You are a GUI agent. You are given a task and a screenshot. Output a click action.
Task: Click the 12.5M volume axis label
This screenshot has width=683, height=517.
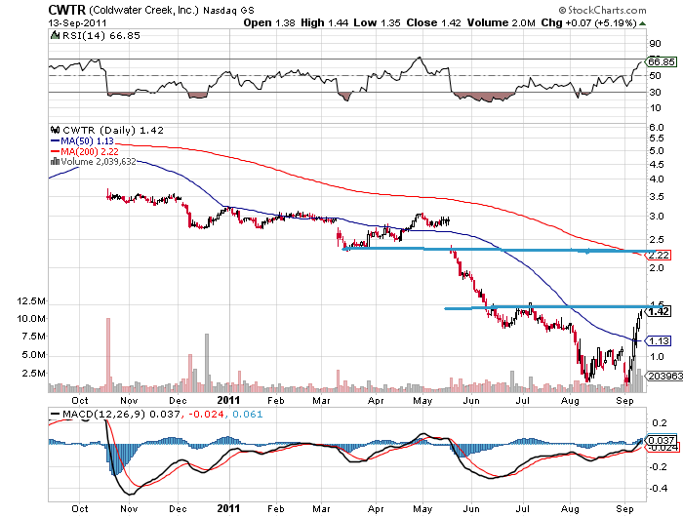pos(31,301)
